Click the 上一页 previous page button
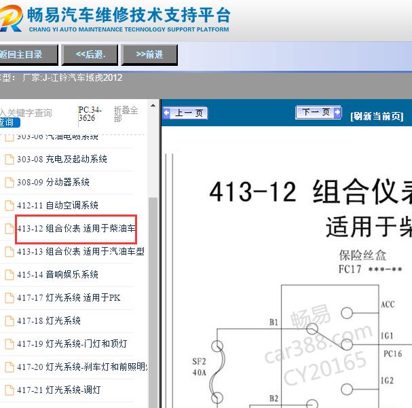 185,113
